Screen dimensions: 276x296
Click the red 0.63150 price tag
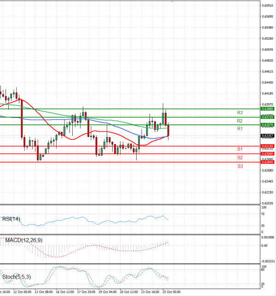[x=268, y=146]
